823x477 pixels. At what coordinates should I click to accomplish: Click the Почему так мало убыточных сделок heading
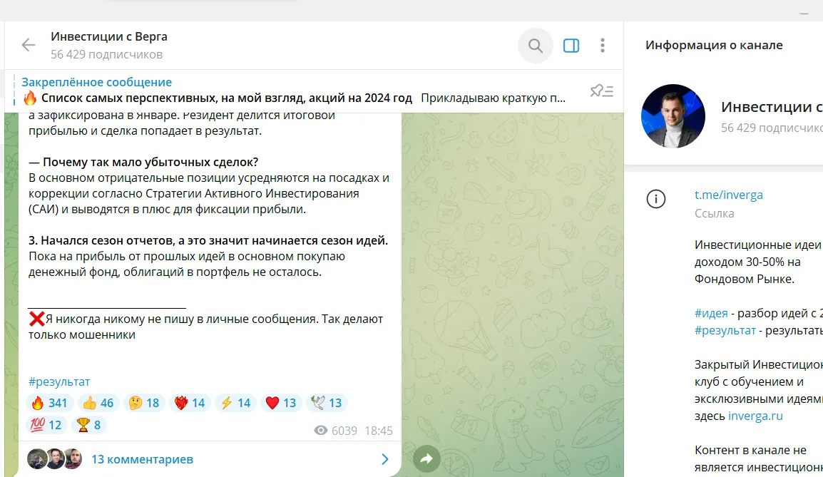point(143,162)
